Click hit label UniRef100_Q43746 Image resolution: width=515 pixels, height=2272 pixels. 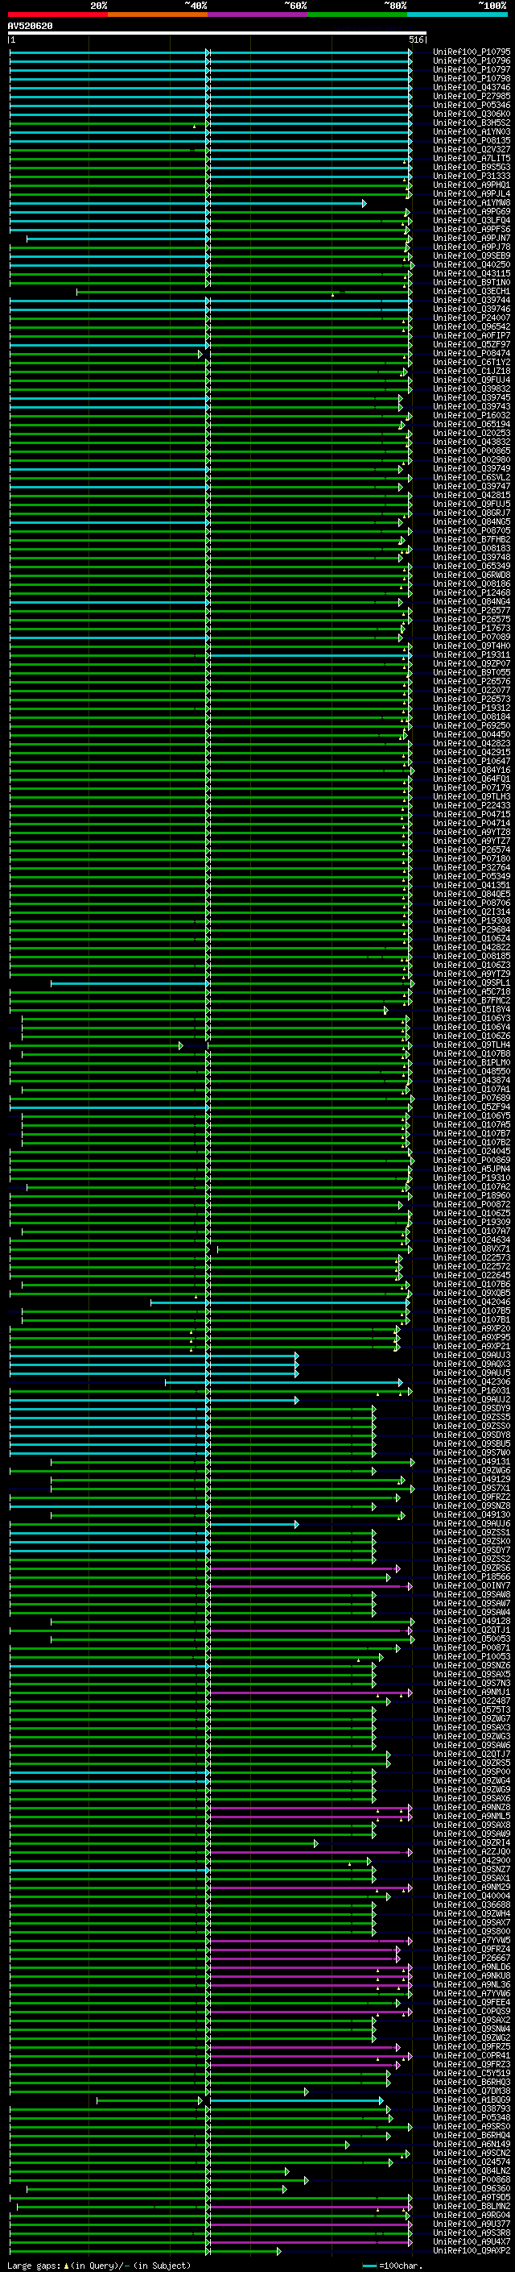(472, 87)
